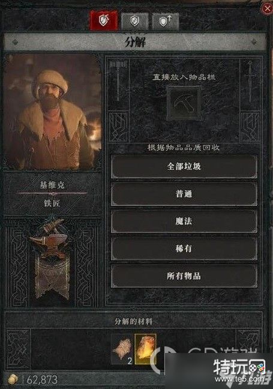273x389 pixels.
Task: Close the blacksmith window with red X
Action: coord(267,8)
